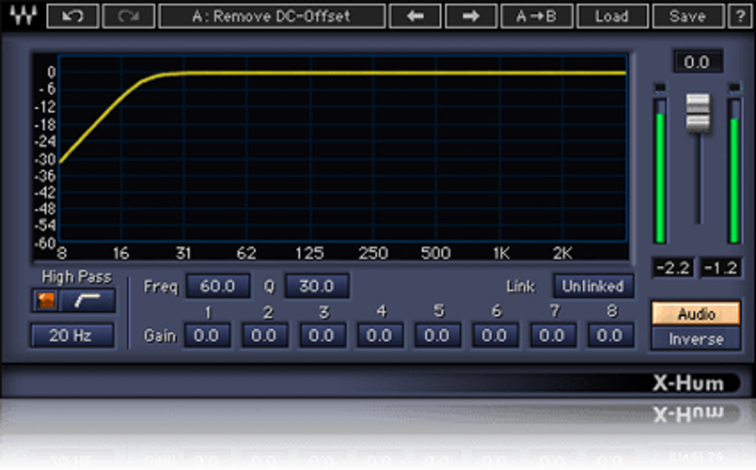Click the output gain fader handle
The image size is (756, 470).
click(x=698, y=114)
